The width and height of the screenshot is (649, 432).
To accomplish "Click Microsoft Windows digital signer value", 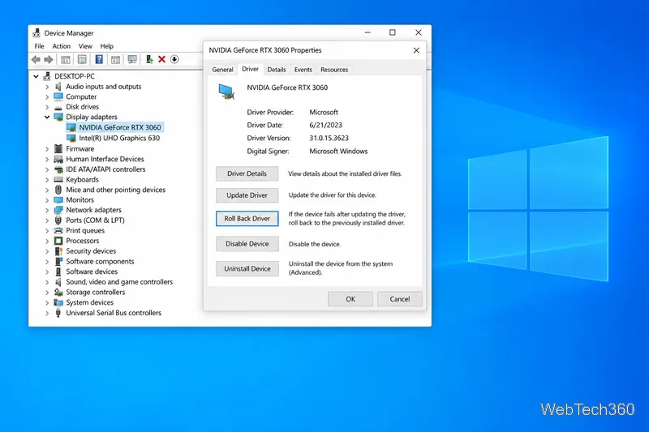I will [338, 152].
